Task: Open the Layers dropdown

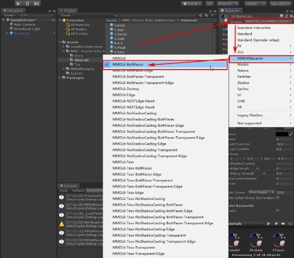Action: (255, 4)
